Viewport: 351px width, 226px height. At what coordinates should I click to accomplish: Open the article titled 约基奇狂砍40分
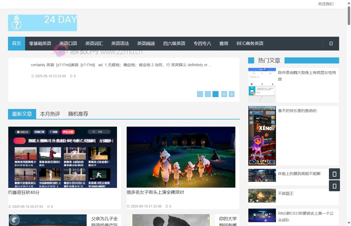(24, 192)
